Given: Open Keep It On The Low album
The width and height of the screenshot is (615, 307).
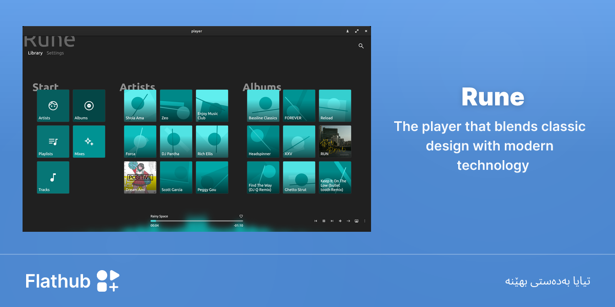Looking at the screenshot, I should [x=335, y=178].
